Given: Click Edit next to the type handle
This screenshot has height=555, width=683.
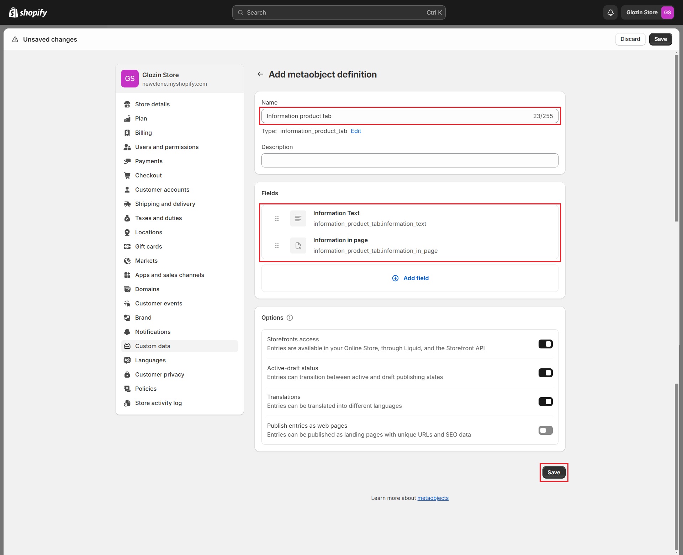Looking at the screenshot, I should coord(356,131).
